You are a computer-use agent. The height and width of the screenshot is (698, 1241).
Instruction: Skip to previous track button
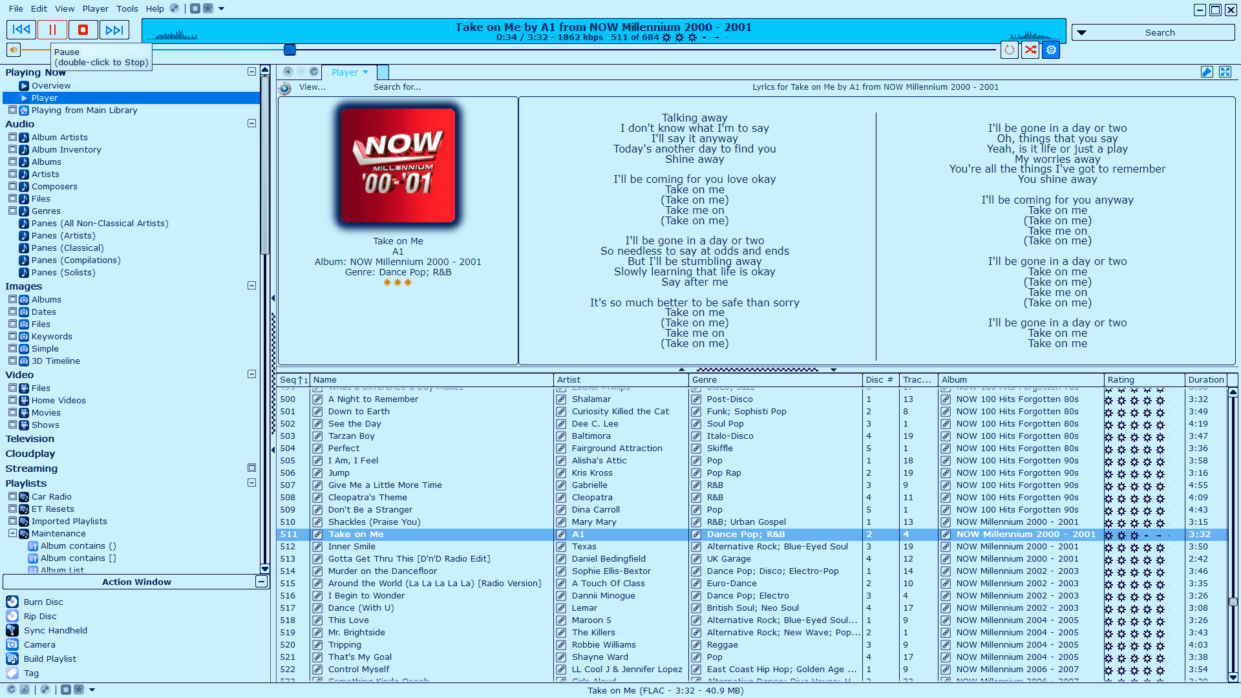pyautogui.click(x=21, y=30)
